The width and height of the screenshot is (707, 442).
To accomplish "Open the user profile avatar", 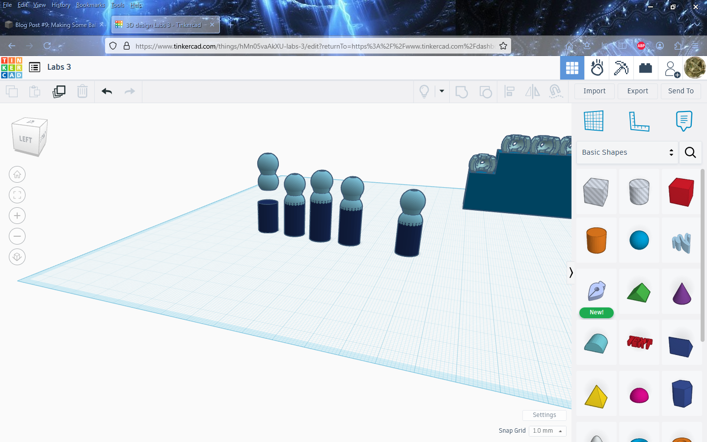I will tap(695, 68).
